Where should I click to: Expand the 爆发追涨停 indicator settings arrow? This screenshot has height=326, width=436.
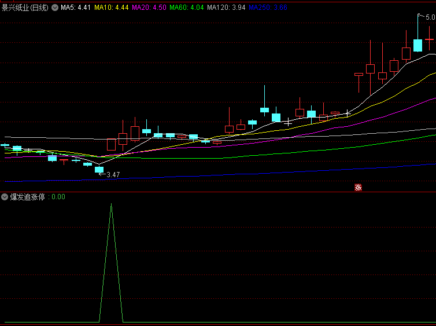[5, 197]
